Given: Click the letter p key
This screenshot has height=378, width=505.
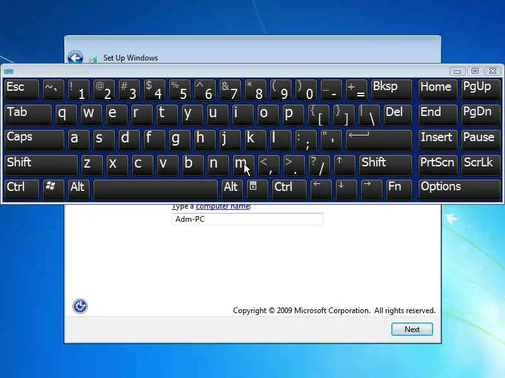Looking at the screenshot, I should tap(294, 115).
